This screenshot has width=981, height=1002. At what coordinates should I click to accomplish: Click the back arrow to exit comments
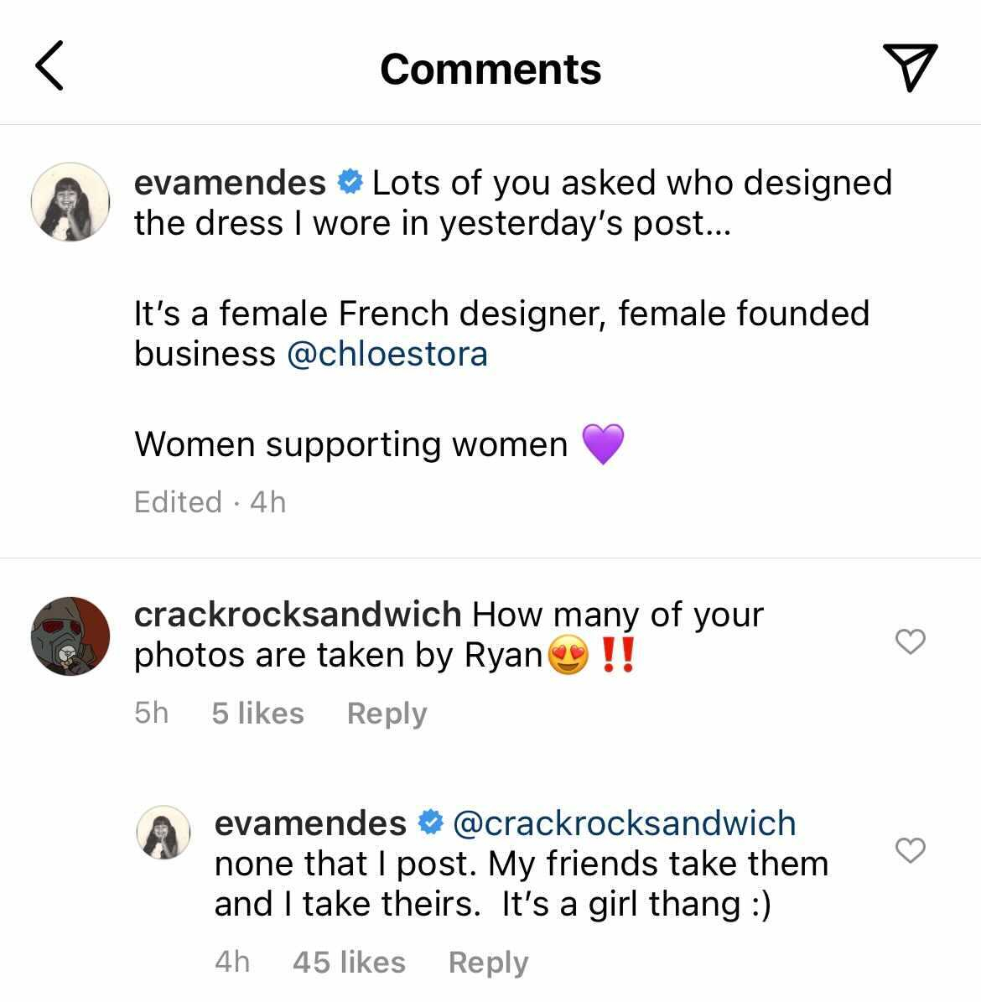coord(49,67)
